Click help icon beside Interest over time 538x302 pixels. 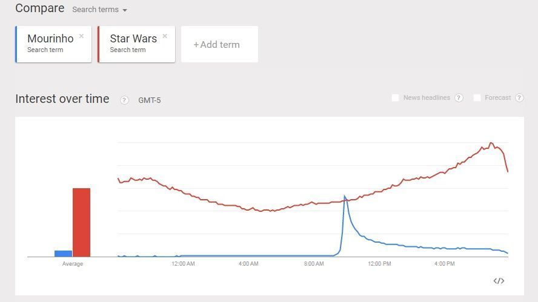124,100
